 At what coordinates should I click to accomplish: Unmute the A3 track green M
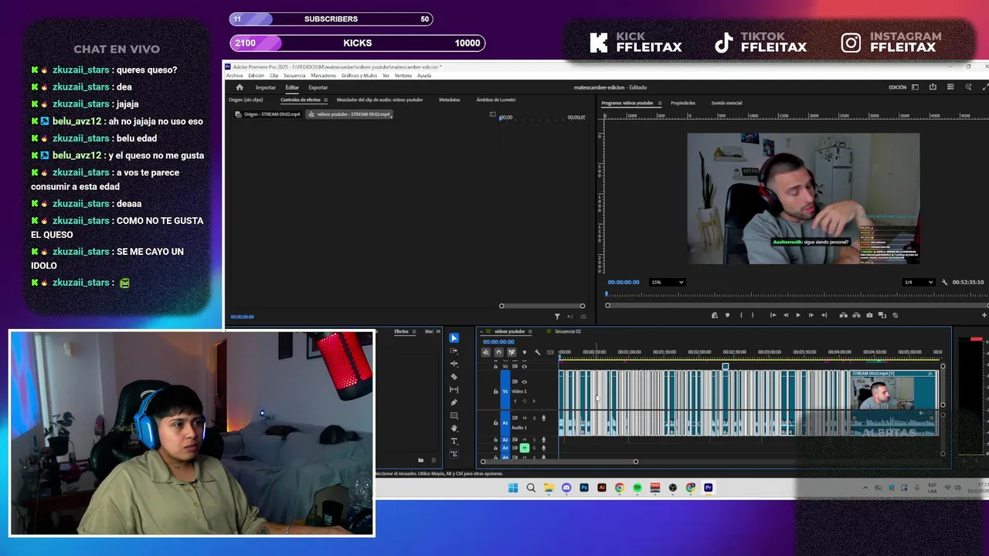[x=525, y=448]
